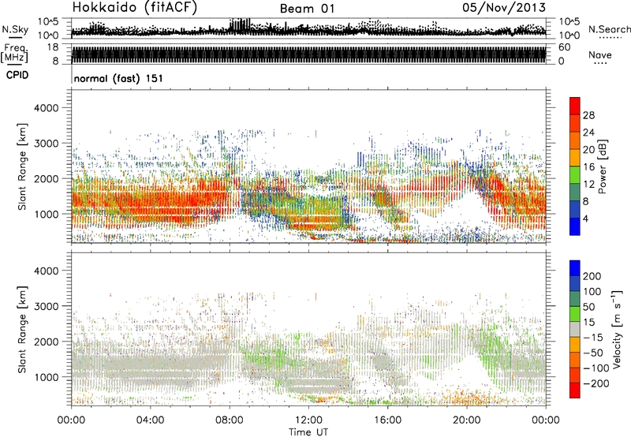Image resolution: width=631 pixels, height=437 pixels.
Task: Click the '4000' tick on power panel
Action: (46, 108)
